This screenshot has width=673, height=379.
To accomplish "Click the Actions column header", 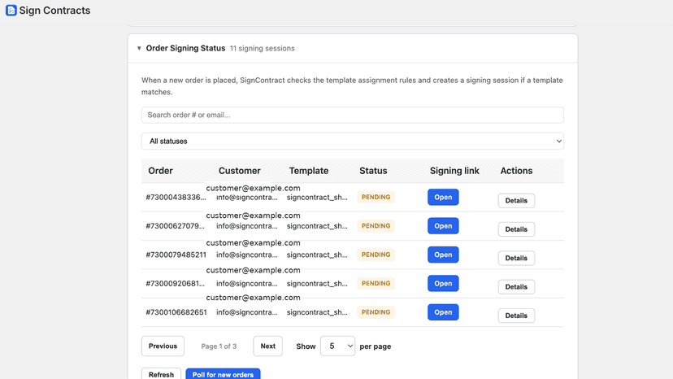I will [516, 171].
